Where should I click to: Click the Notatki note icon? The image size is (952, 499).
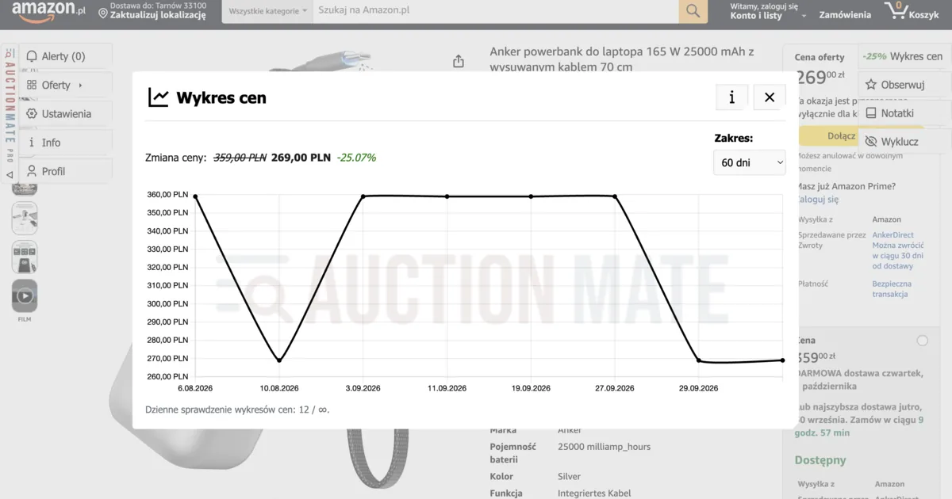click(x=871, y=113)
